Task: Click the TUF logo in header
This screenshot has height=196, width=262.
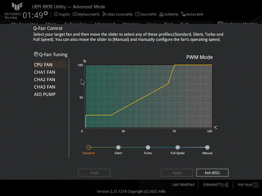Action: pyautogui.click(x=17, y=6)
